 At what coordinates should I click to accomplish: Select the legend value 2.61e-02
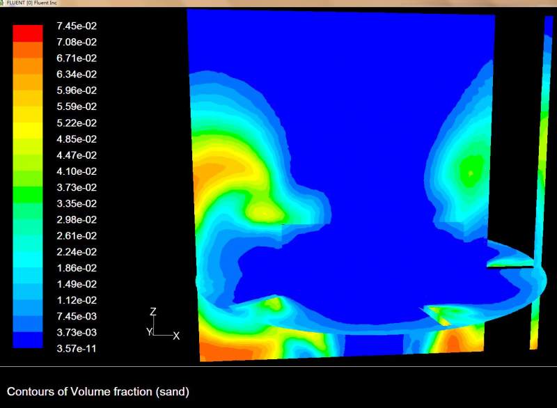click(77, 236)
